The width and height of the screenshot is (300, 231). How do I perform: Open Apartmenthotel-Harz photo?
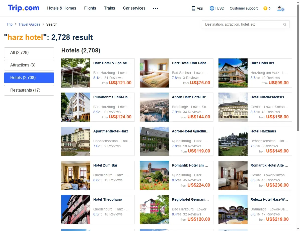coord(76,141)
